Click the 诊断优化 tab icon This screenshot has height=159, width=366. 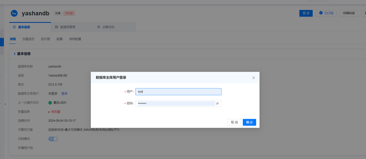[99, 27]
